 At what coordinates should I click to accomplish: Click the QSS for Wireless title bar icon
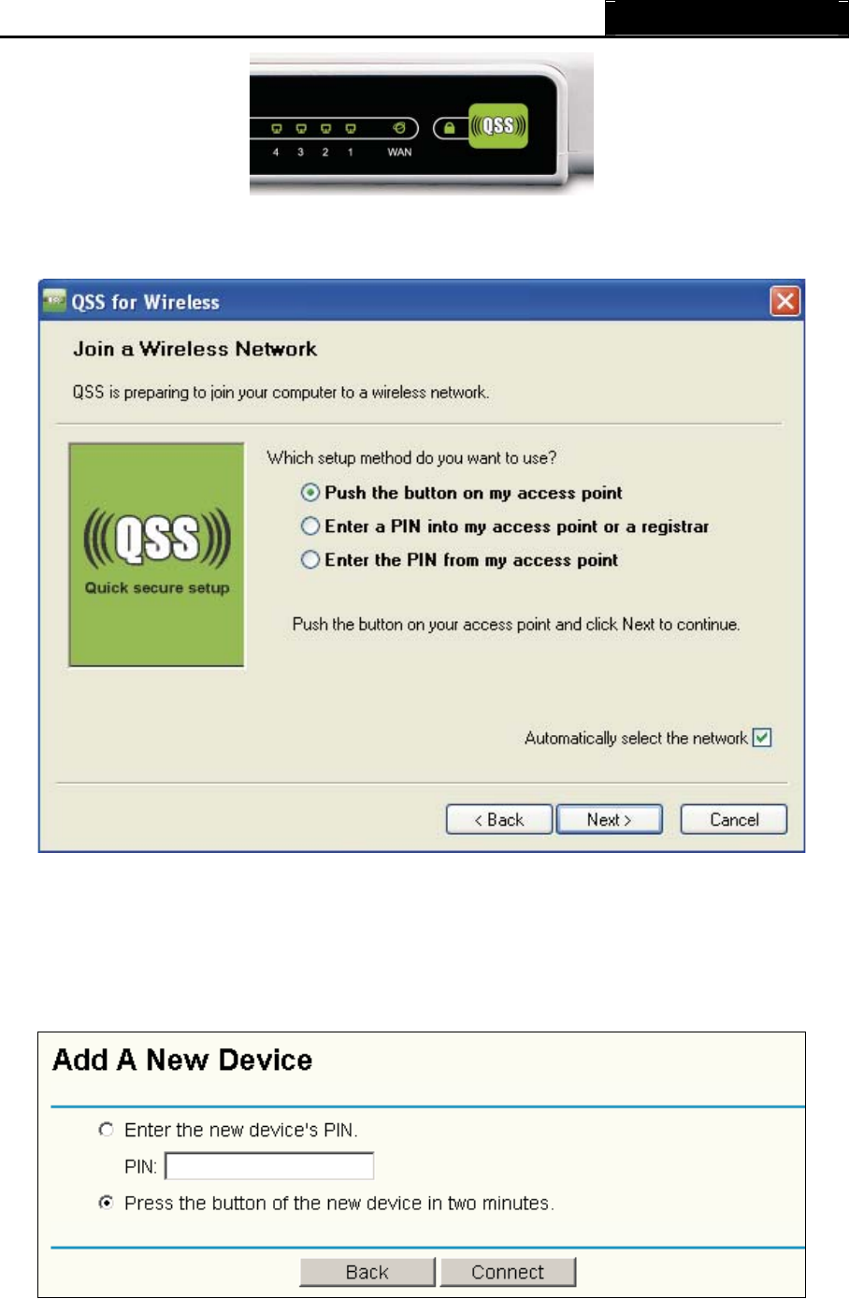coord(55,301)
